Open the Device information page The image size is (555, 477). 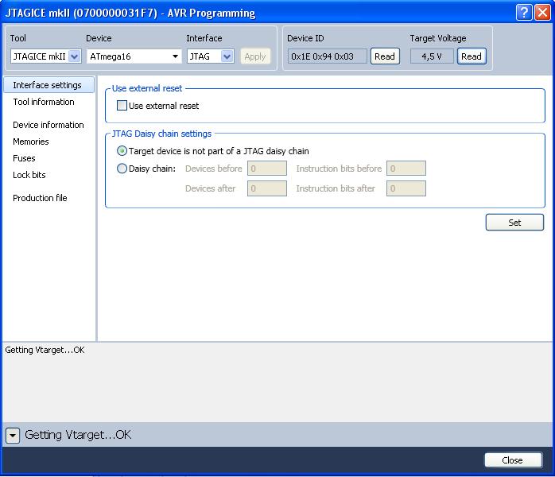coord(49,125)
